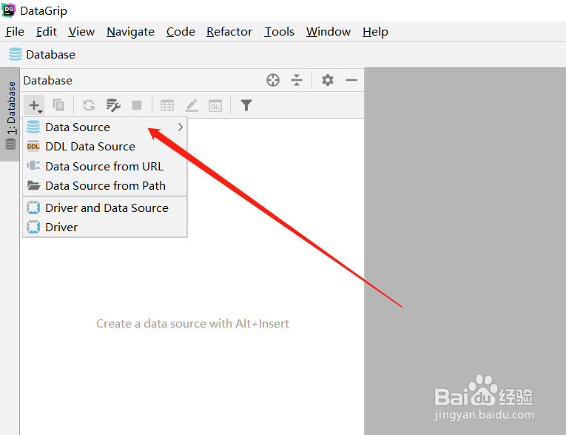Click the Database breadcrumb in navigation bar

point(42,55)
